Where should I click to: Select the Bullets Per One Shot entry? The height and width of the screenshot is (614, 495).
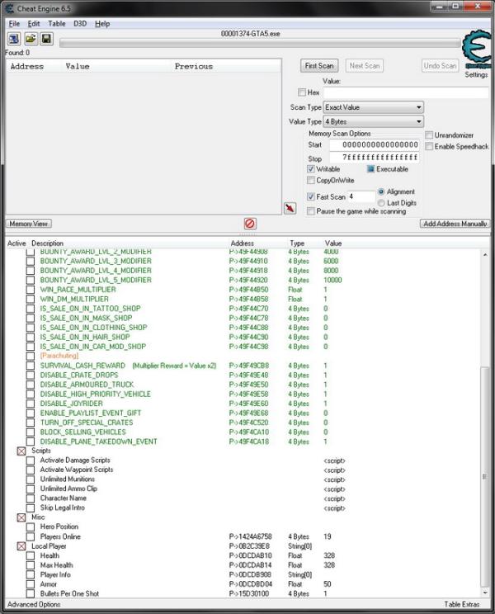point(69,593)
